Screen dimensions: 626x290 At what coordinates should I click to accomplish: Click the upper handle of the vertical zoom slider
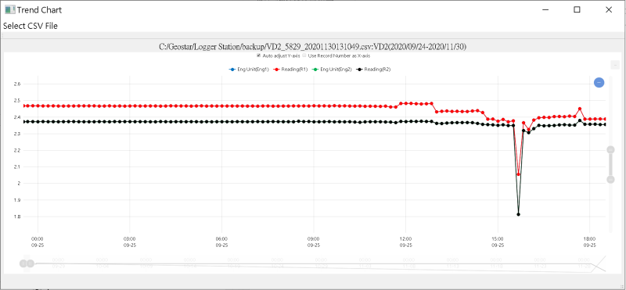coord(610,149)
